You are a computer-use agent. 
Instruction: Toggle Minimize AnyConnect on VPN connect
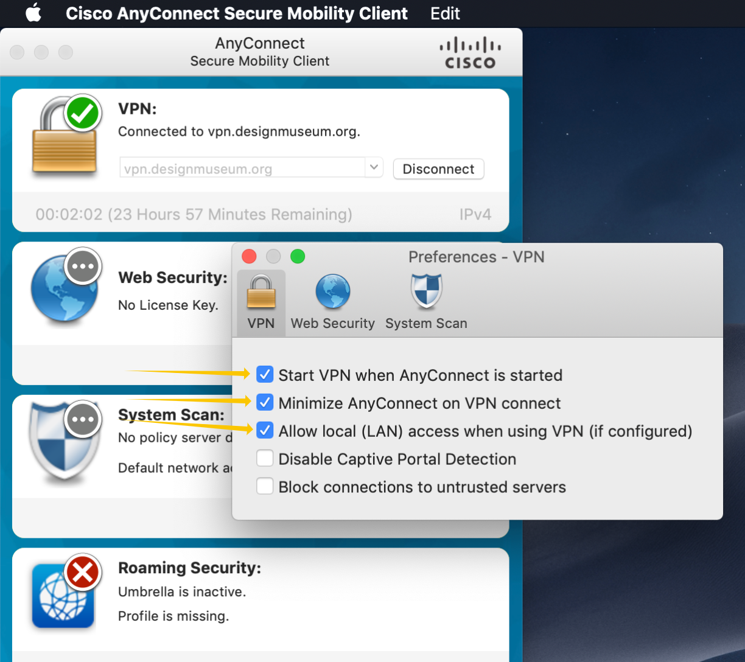tap(265, 402)
